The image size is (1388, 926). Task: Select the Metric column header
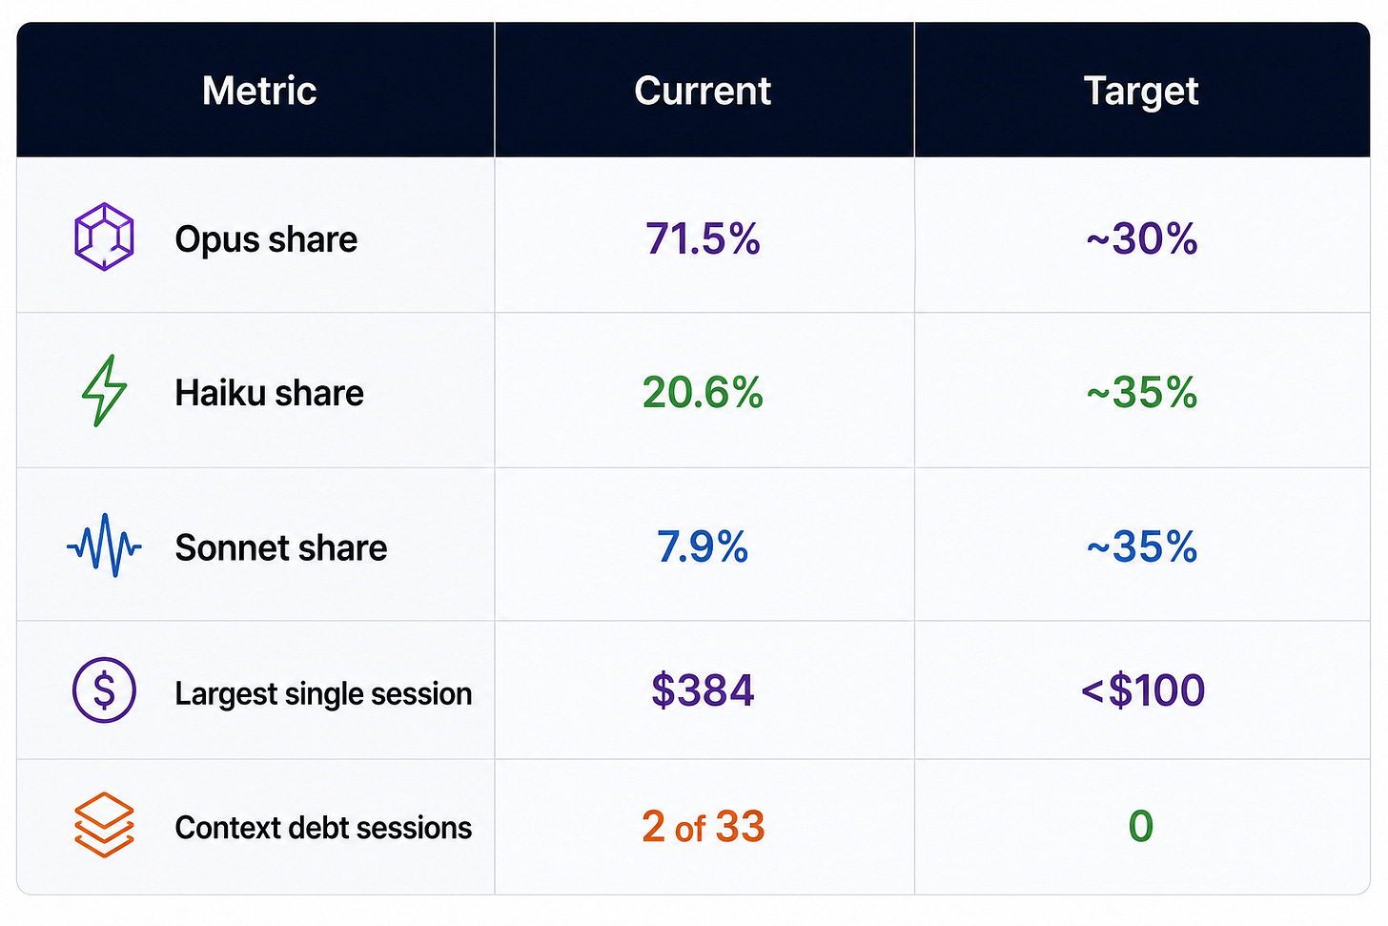[259, 91]
